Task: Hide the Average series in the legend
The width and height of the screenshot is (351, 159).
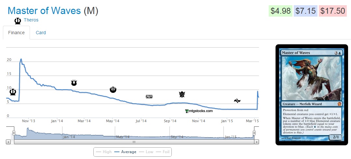Action: (x=125, y=152)
